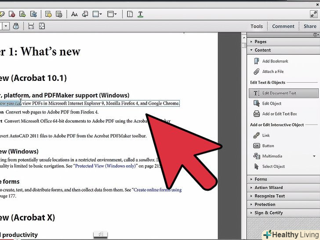Click the scrolling-page view icon

[x=31, y=26]
